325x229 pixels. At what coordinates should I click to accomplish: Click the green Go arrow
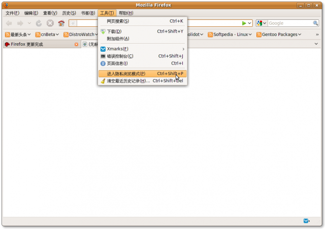click(x=244, y=23)
